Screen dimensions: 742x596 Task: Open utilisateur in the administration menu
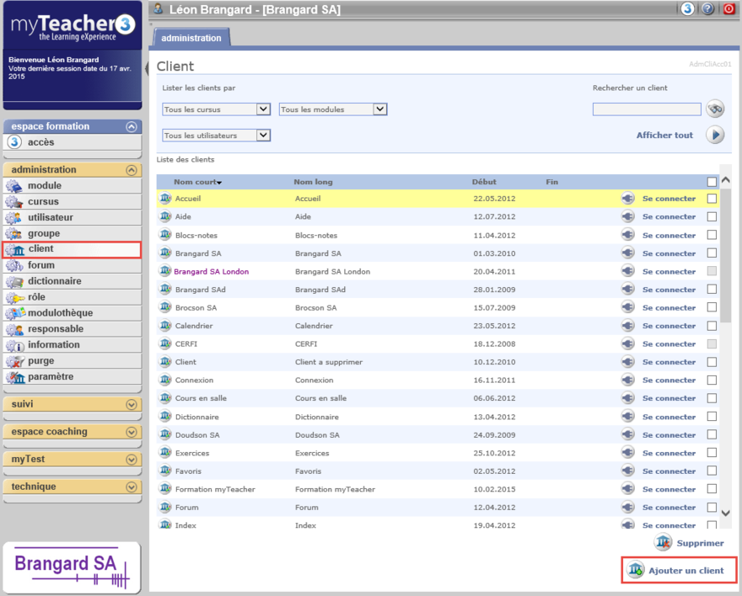(x=51, y=217)
